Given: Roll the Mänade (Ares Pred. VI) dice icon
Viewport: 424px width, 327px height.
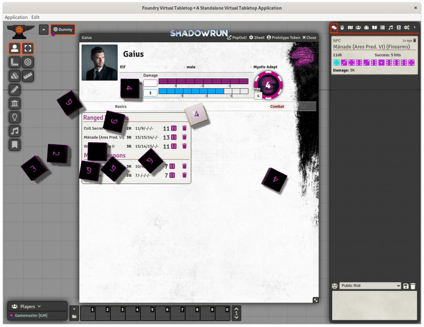Looking at the screenshot, I should tap(174, 137).
